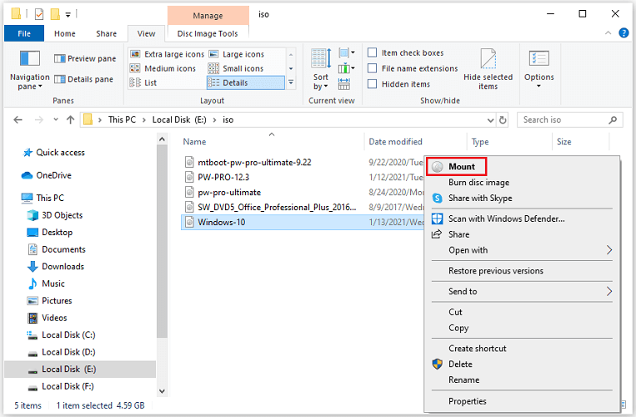The height and width of the screenshot is (417, 636).
Task: Expand the layout gallery more arrow
Action: click(291, 83)
